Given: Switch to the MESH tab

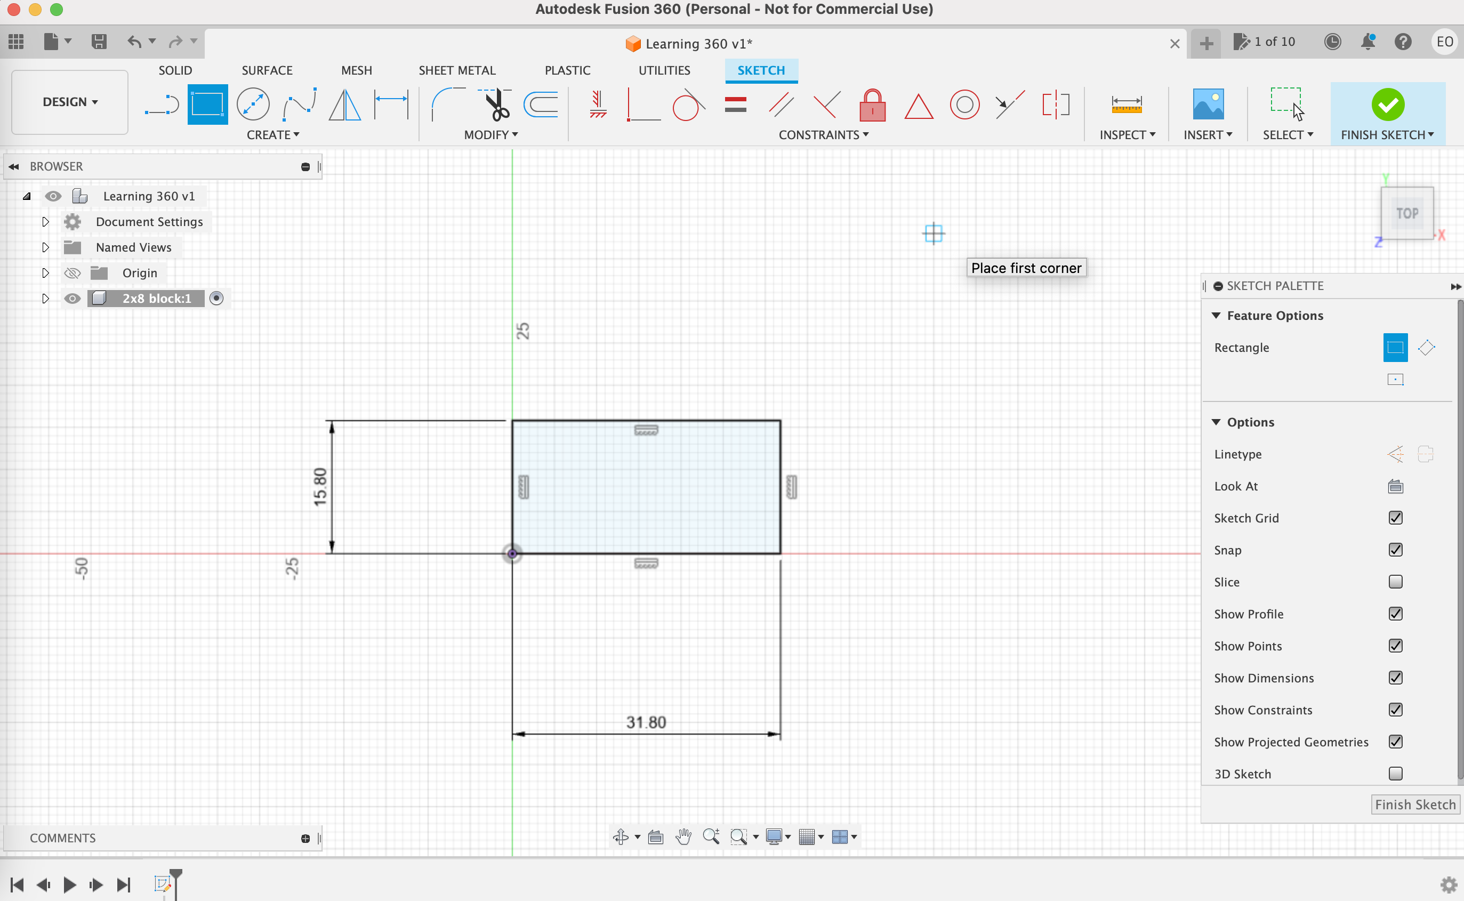Looking at the screenshot, I should coord(356,70).
